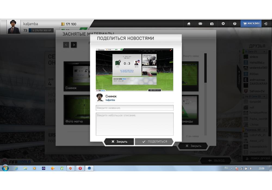Click the logout exit icon

coord(266,24)
